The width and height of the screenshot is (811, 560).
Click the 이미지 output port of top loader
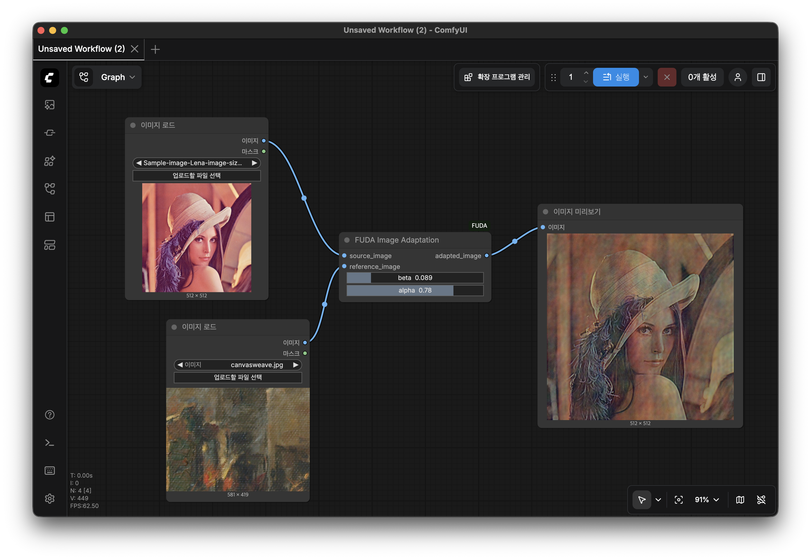(x=264, y=141)
